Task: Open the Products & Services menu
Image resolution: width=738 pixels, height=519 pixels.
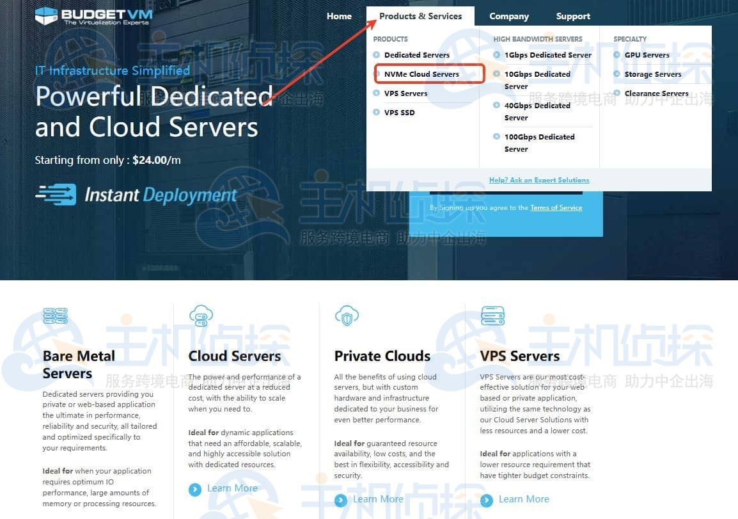Action: coord(420,16)
